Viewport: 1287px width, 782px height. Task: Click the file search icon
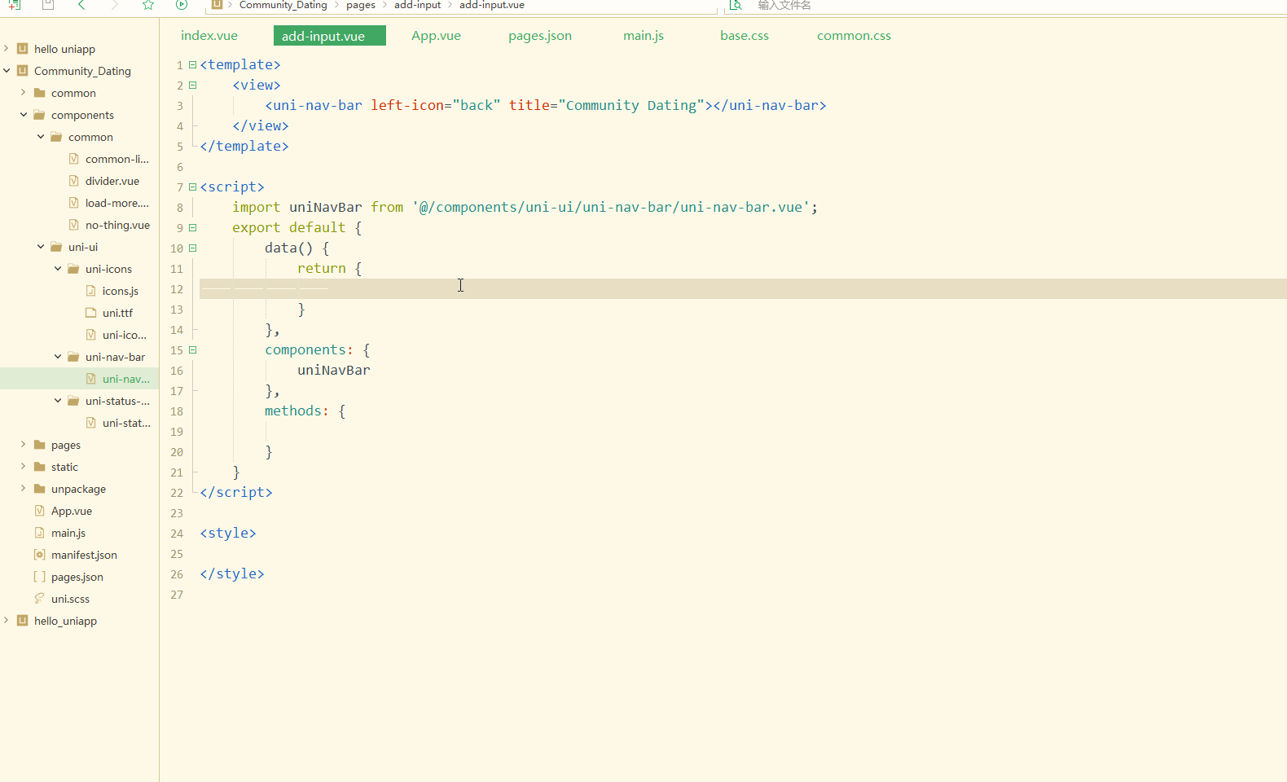point(736,5)
